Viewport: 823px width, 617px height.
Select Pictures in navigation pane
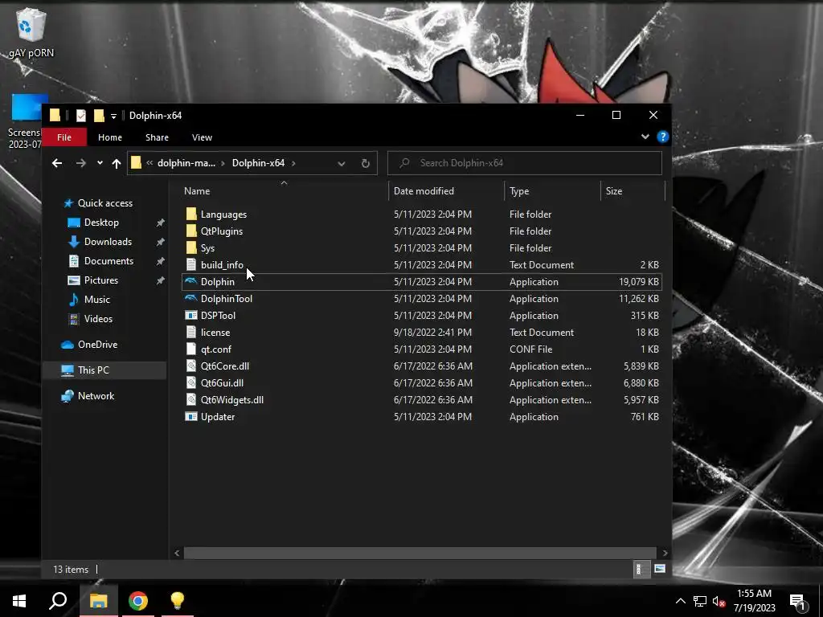[100, 280]
